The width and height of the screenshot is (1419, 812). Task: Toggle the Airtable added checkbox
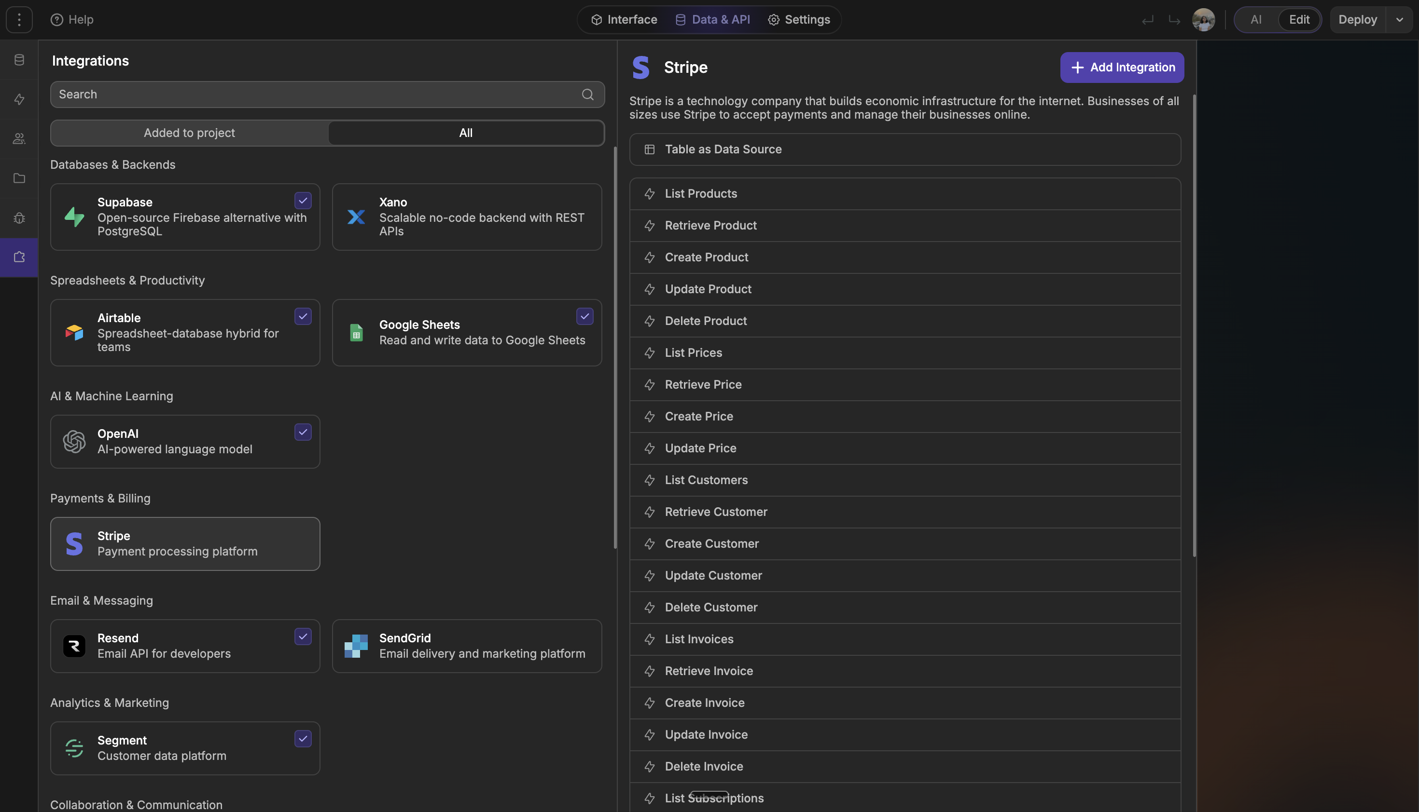(303, 317)
